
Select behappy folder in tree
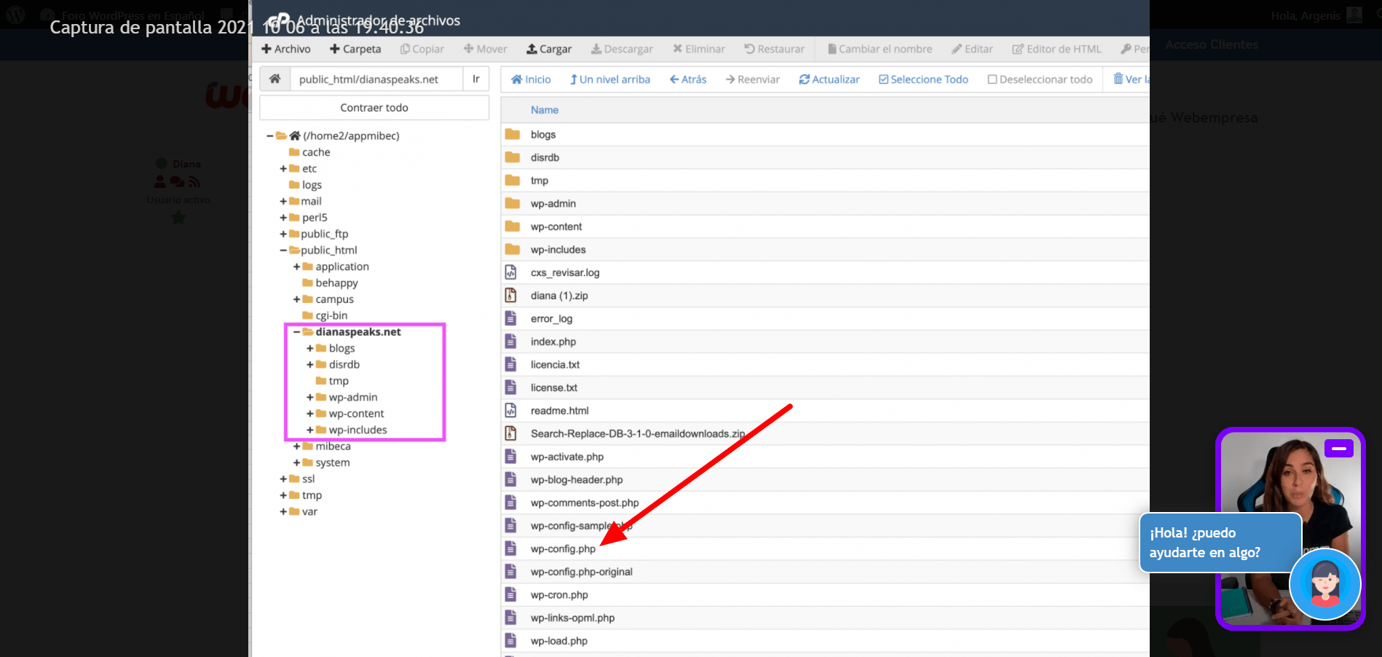336,283
